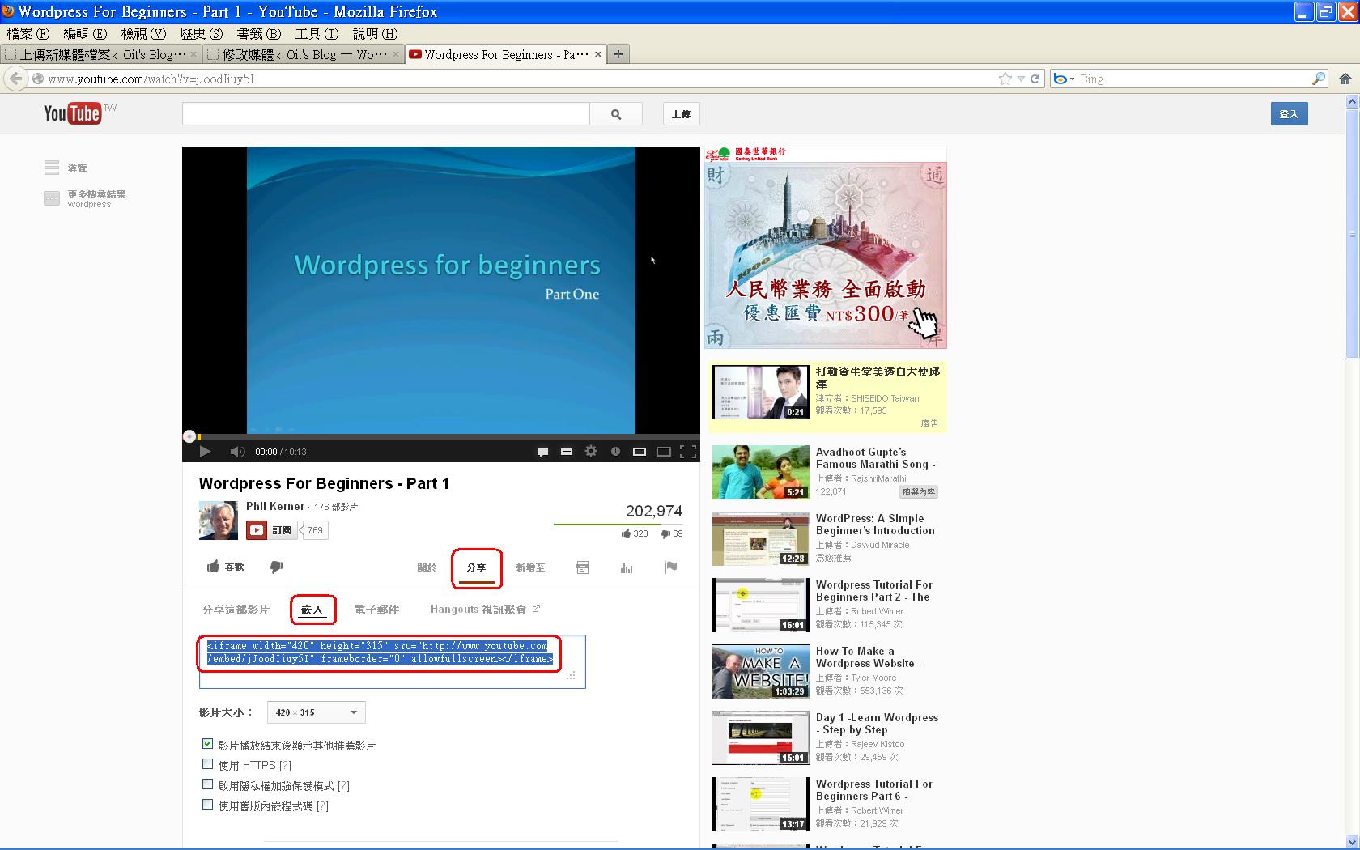Click Firefox back arrow button
The width and height of the screenshot is (1360, 850).
tap(16, 79)
